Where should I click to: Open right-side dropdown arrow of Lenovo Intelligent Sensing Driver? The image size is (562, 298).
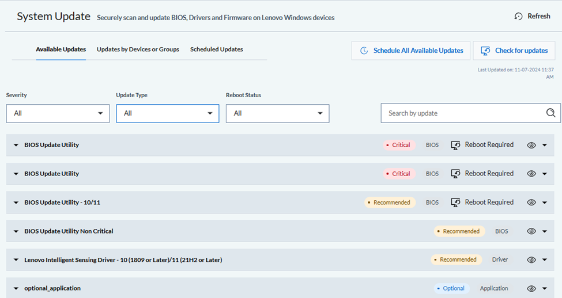point(545,259)
